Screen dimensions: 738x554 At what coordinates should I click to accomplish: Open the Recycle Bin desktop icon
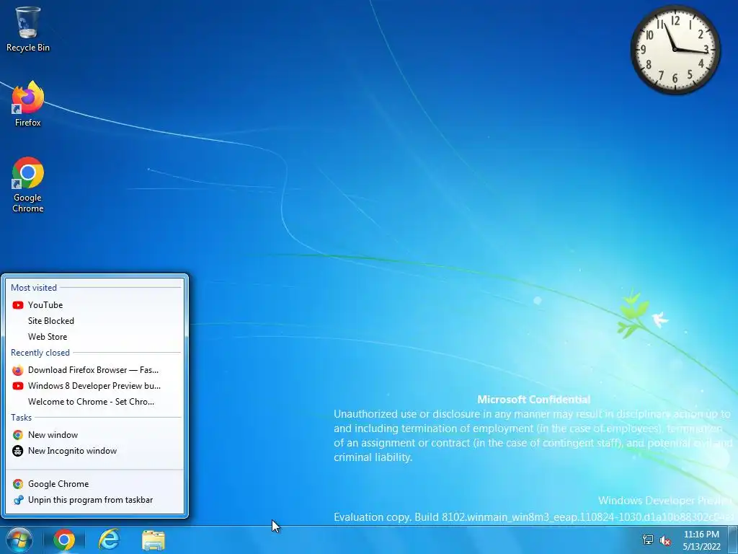[x=28, y=29]
